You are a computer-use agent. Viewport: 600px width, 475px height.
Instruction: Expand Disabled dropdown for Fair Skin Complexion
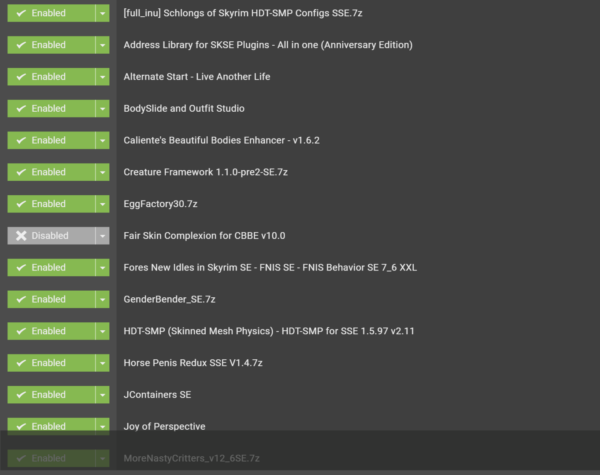point(103,236)
